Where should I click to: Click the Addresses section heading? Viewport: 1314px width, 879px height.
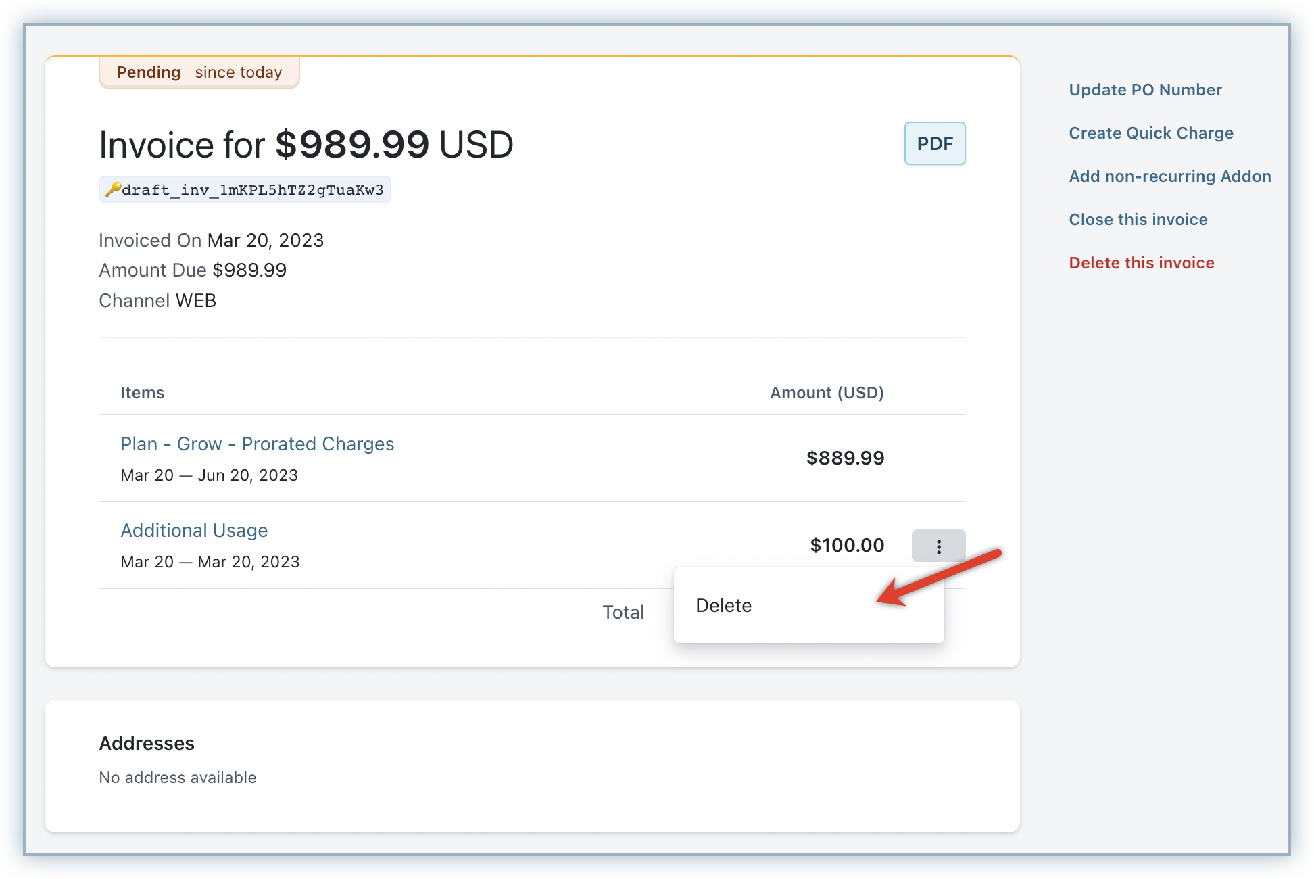pyautogui.click(x=147, y=743)
